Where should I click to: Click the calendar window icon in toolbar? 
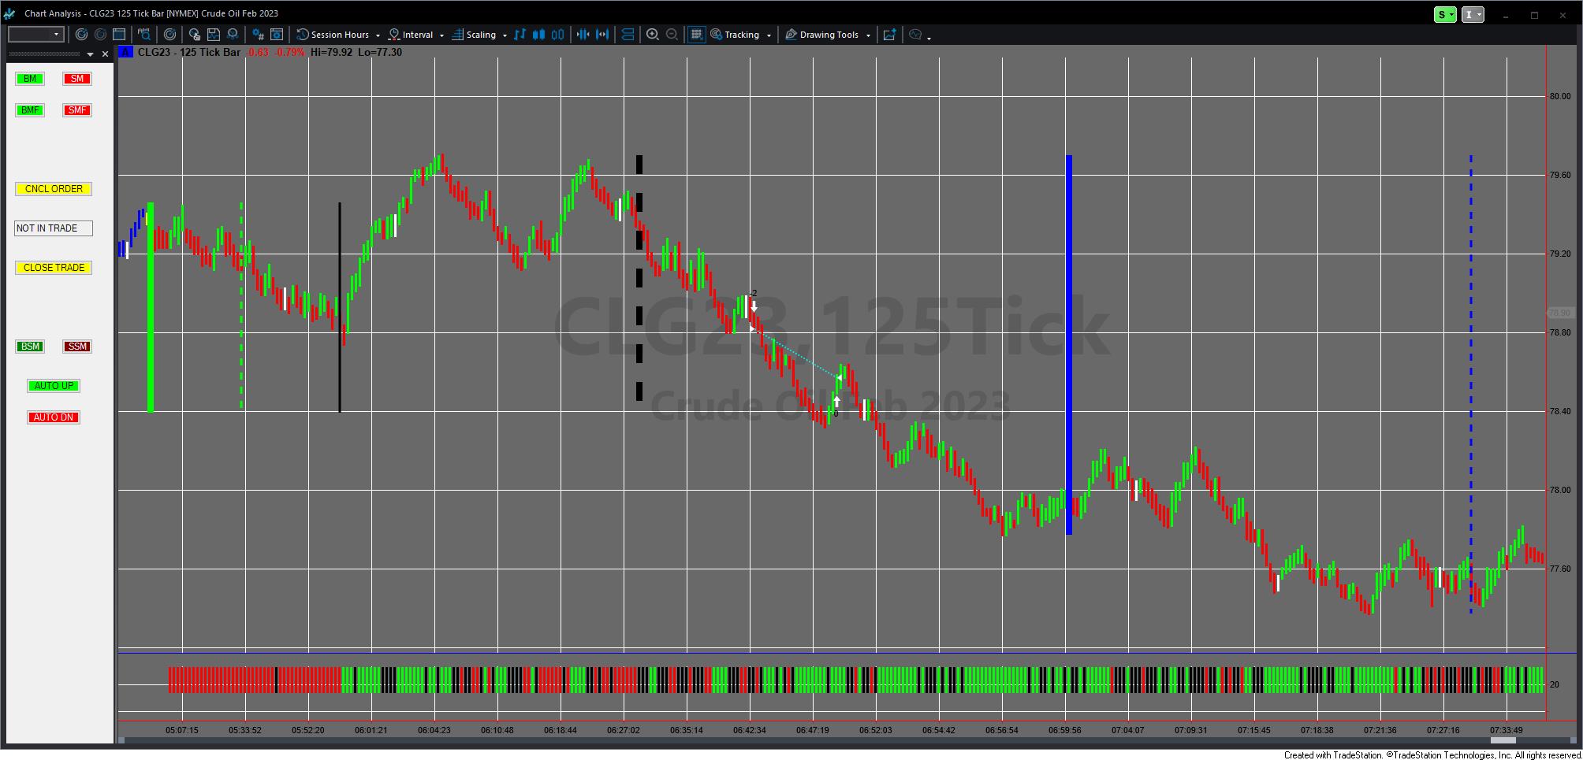tap(119, 35)
